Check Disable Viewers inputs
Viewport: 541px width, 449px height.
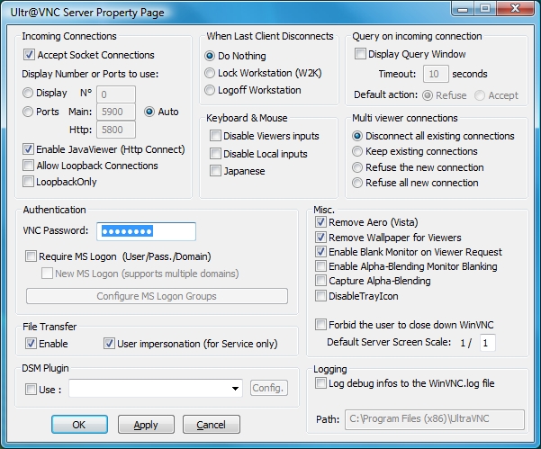click(x=215, y=136)
